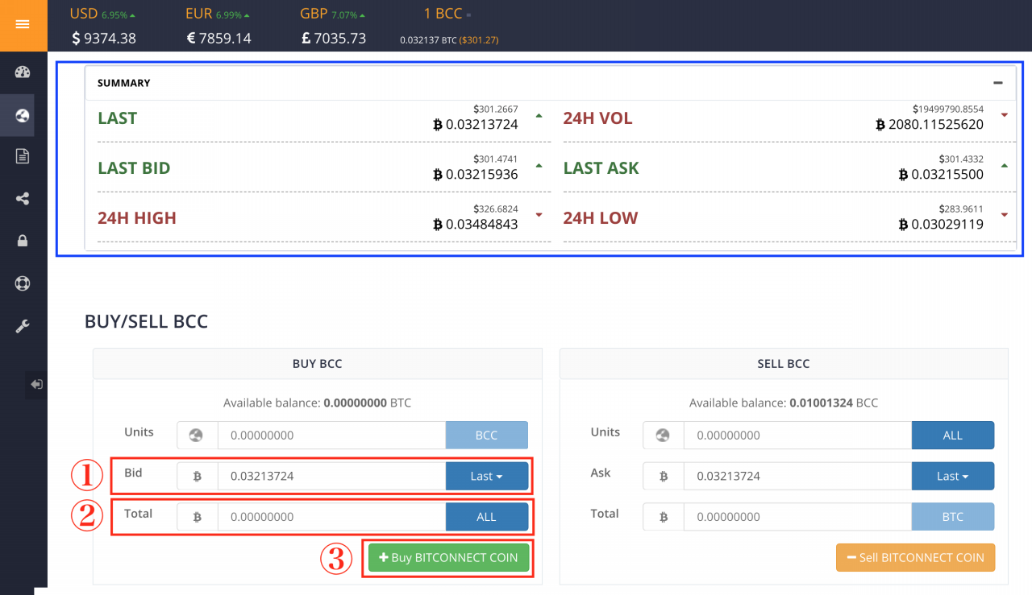Click the 24H VOL value 2080.11525620
1032x595 pixels.
click(x=930, y=125)
